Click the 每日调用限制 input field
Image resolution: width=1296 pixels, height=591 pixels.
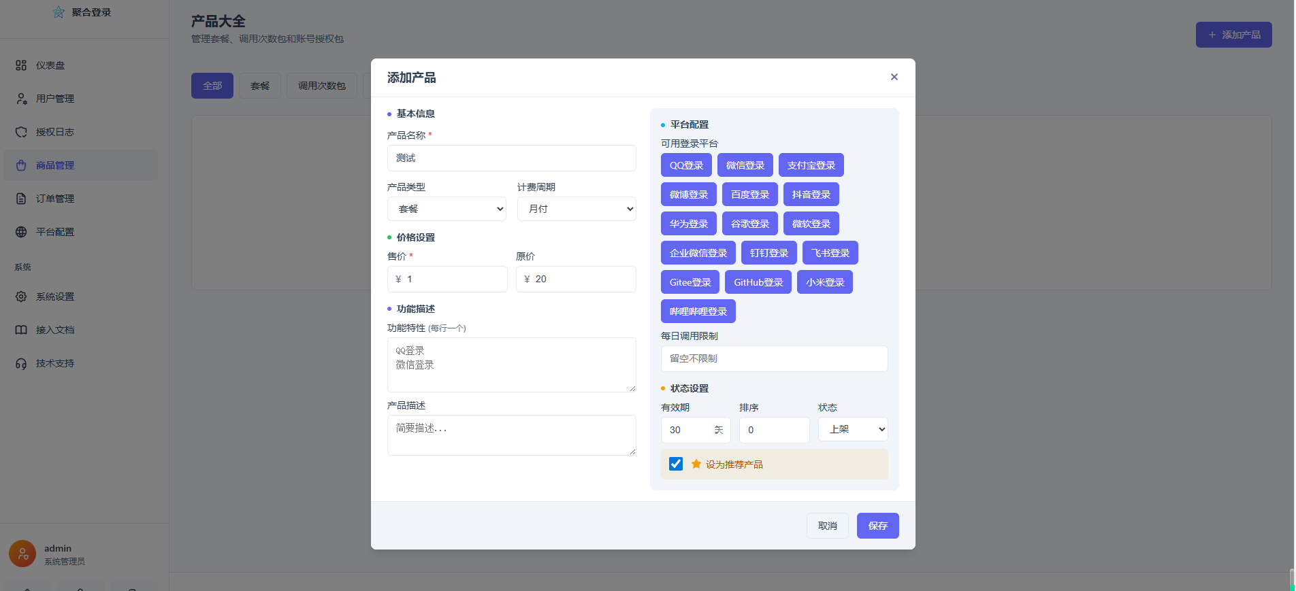coord(775,358)
